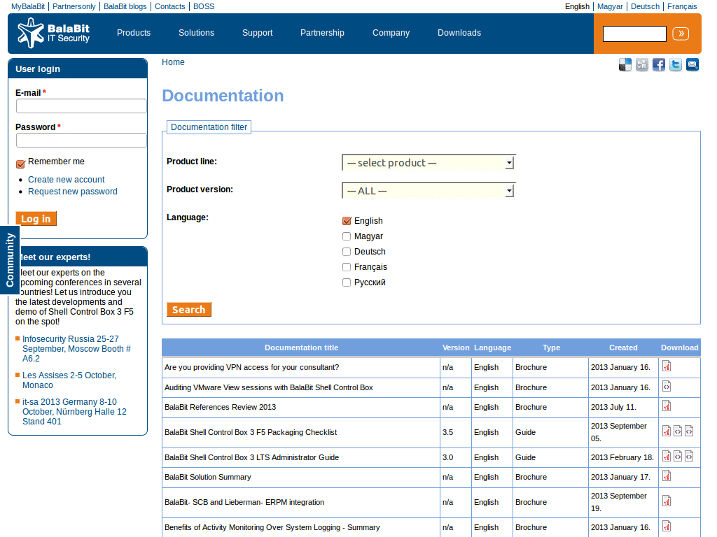Image resolution: width=717 pixels, height=537 pixels.
Task: Open BOSS top link
Action: (x=204, y=6)
